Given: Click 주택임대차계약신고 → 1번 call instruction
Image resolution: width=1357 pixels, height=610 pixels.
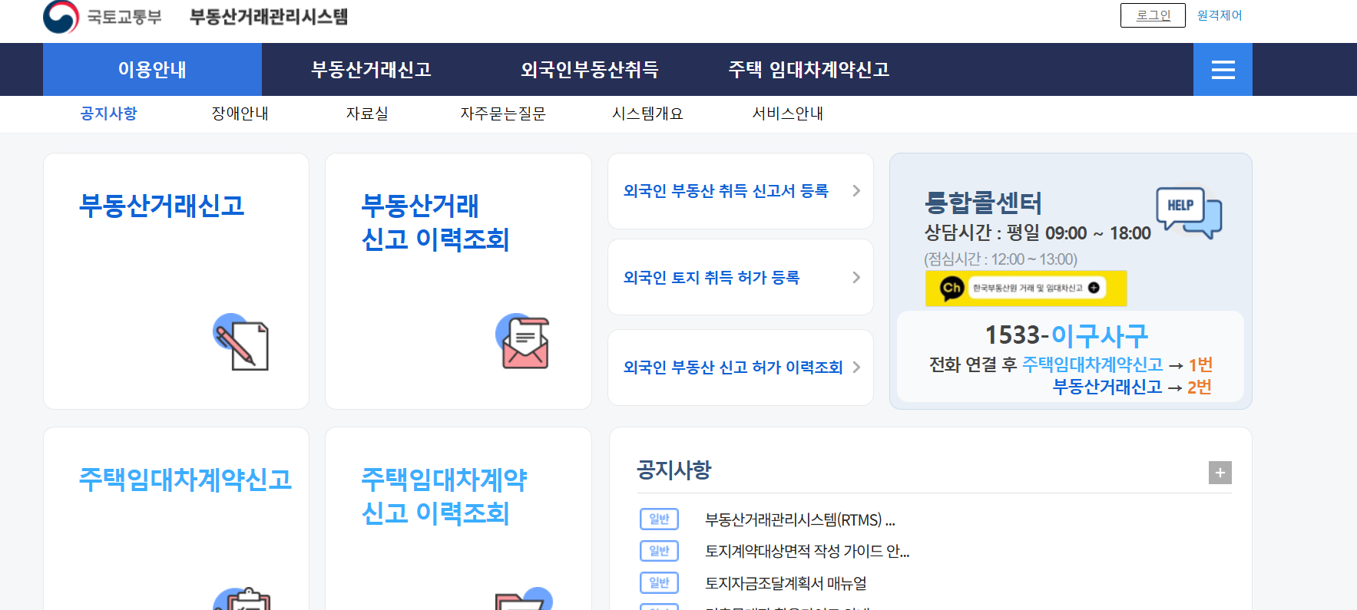Looking at the screenshot, I should [1117, 364].
